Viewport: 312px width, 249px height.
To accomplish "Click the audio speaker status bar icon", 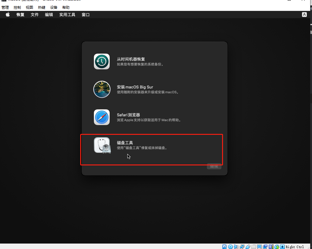I will tap(236, 247).
